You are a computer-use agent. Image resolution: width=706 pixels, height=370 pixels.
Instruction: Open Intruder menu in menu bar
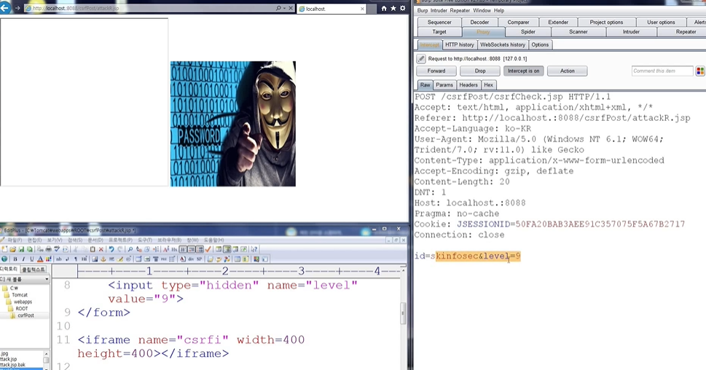click(438, 10)
